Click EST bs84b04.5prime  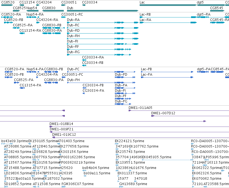click(x=96, y=168)
